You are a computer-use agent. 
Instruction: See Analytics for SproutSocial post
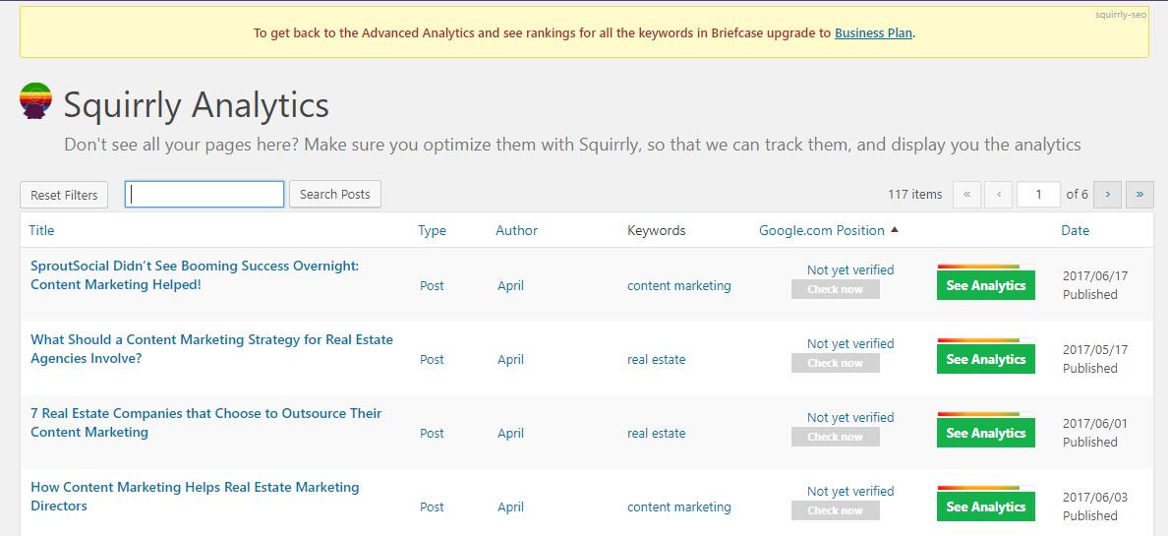985,285
